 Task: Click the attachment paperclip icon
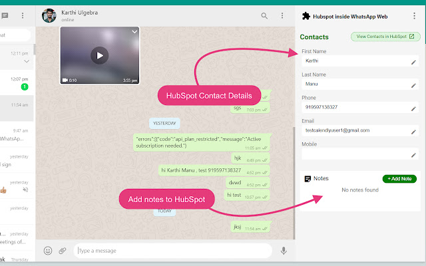pyautogui.click(x=63, y=251)
